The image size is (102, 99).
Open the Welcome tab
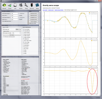[4, 6]
